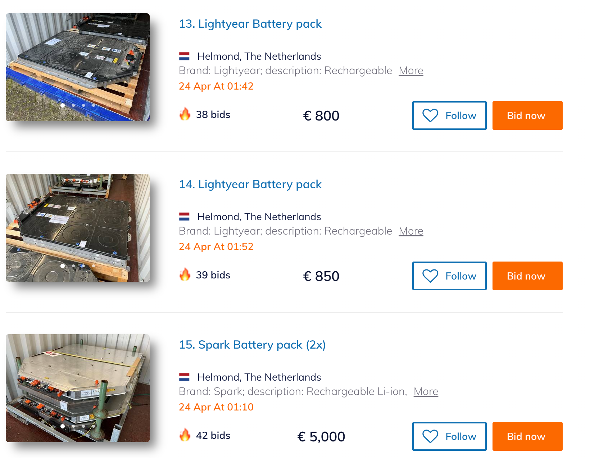Viewport: 590px width, 463px height.
Task: Open Spark Battery pack photo thumbnail
Action: coord(78,388)
